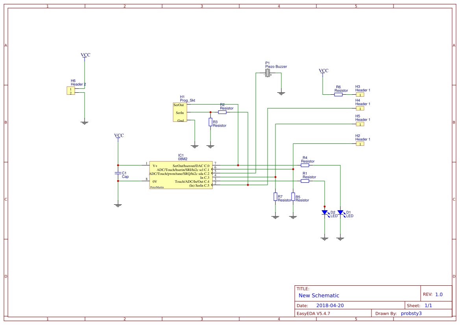This screenshot has height=325, width=460.
Task: Select the D1 LED symbol
Action: [340, 213]
